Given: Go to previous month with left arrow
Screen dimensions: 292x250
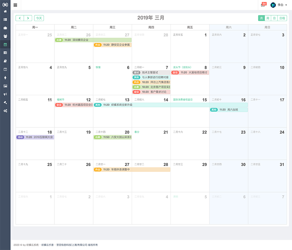Looking at the screenshot, I should pos(20,18).
